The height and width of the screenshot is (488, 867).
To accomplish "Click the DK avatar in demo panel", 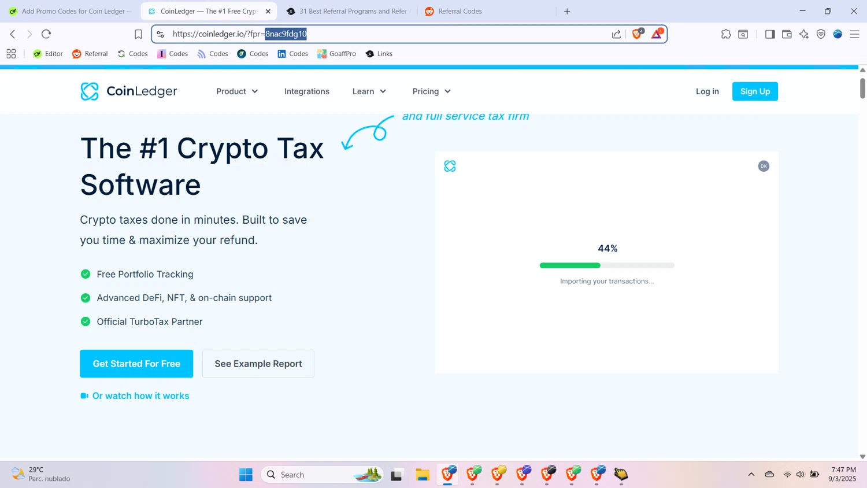I will [x=764, y=166].
